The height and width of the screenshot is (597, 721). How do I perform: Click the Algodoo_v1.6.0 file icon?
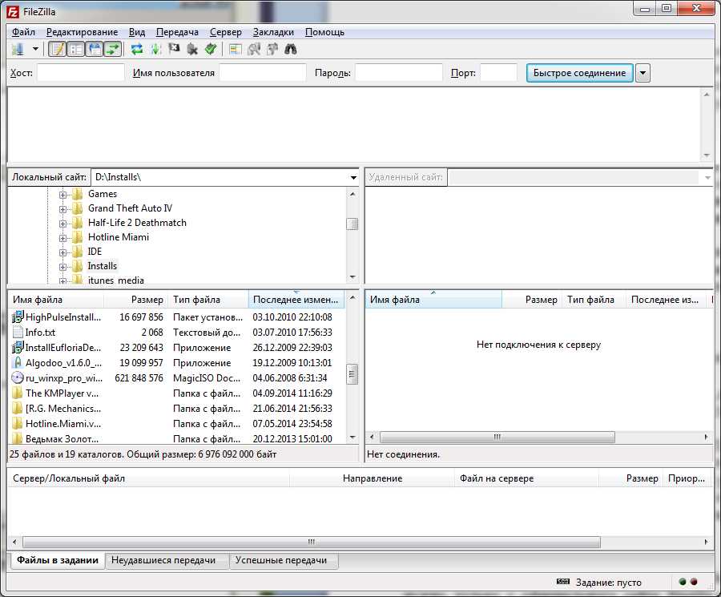click(18, 362)
